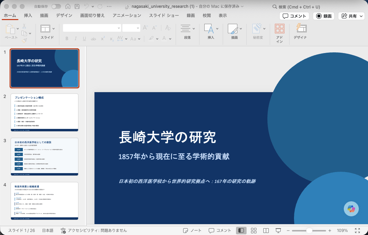Click the Save floppy disk icon
The height and width of the screenshot is (235, 368).
click(77, 6)
